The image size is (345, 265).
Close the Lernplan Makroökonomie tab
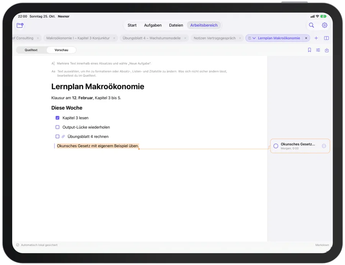[306, 38]
